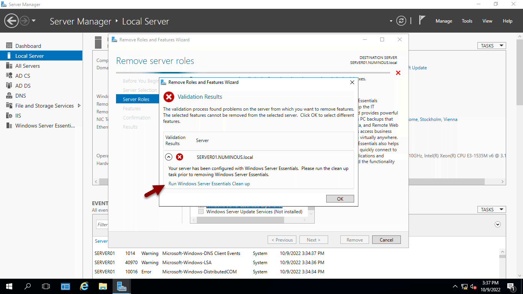Select Local Server in the sidebar
The height and width of the screenshot is (294, 523).
41,56
